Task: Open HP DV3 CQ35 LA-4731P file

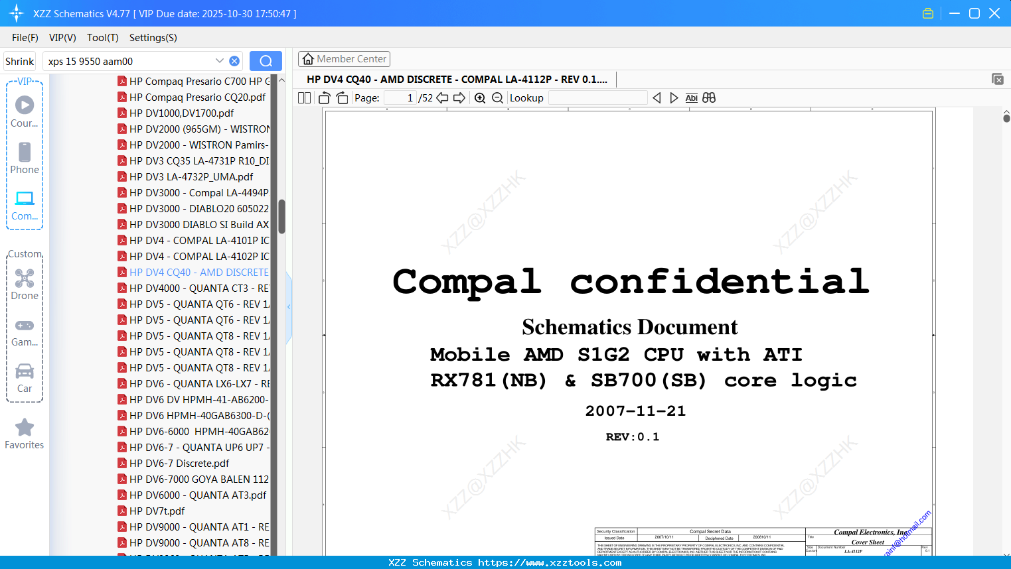Action: tap(193, 161)
